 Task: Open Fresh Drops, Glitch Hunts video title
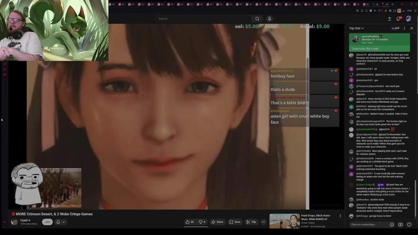click(x=316, y=217)
